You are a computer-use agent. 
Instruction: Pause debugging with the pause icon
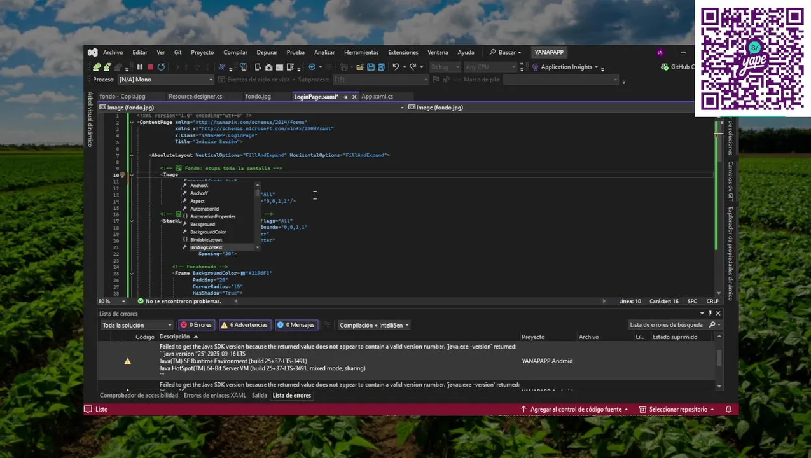[x=140, y=67]
